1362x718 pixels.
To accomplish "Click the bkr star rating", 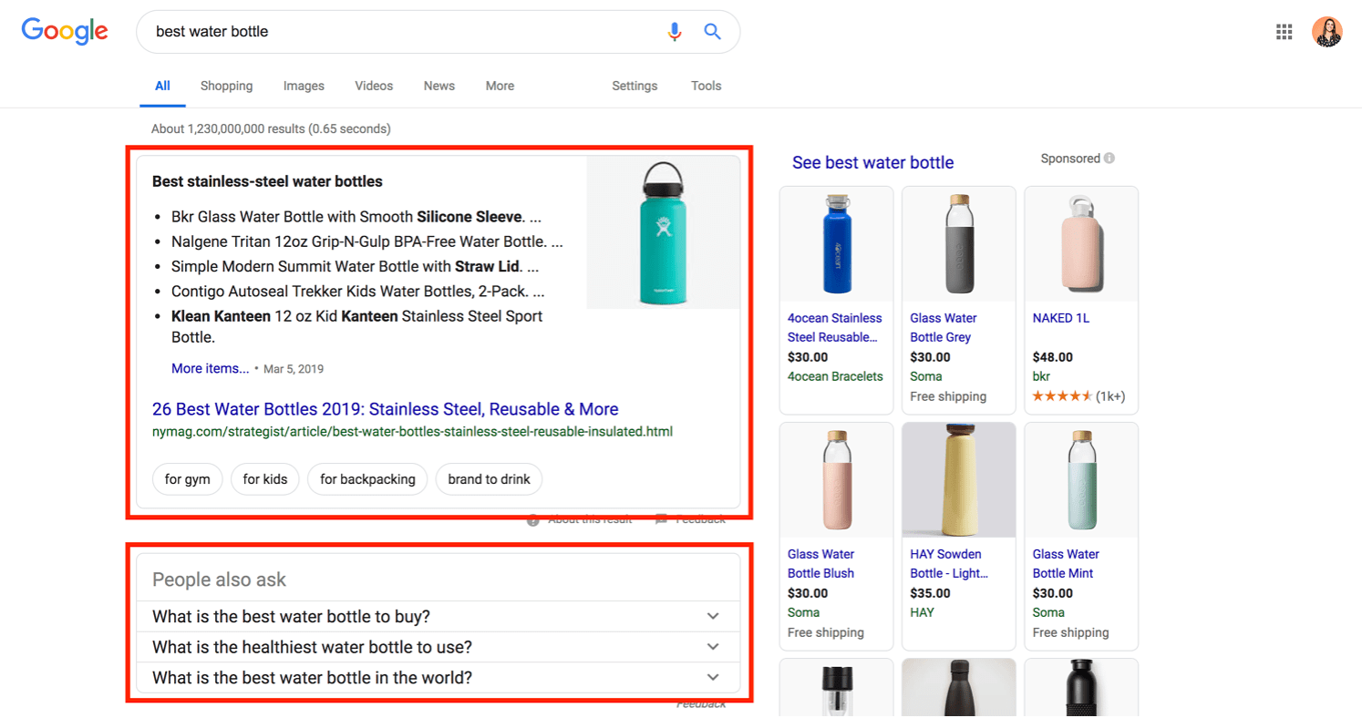I will tap(1062, 396).
